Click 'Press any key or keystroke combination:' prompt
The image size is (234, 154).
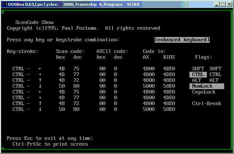[63, 40]
